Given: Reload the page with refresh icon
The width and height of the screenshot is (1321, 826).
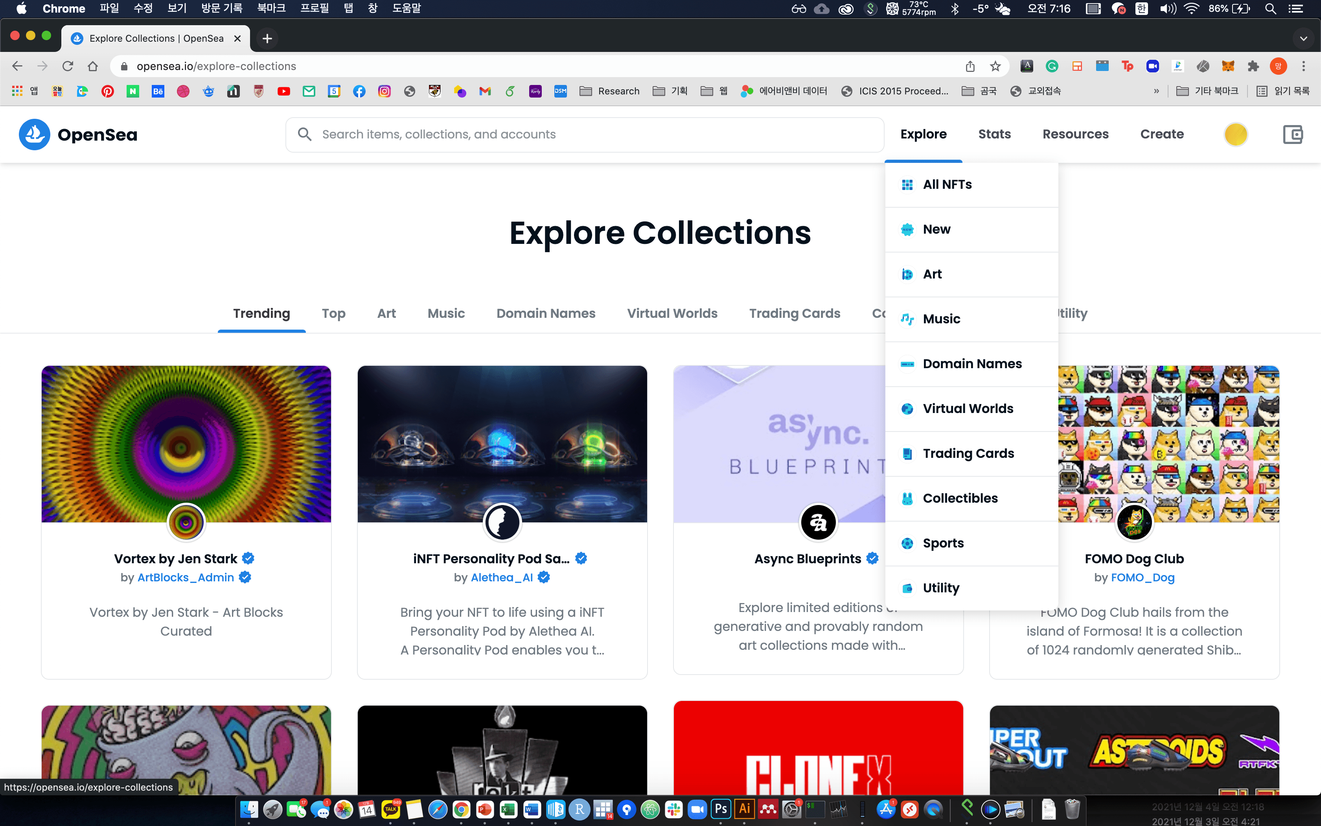Looking at the screenshot, I should coord(68,66).
